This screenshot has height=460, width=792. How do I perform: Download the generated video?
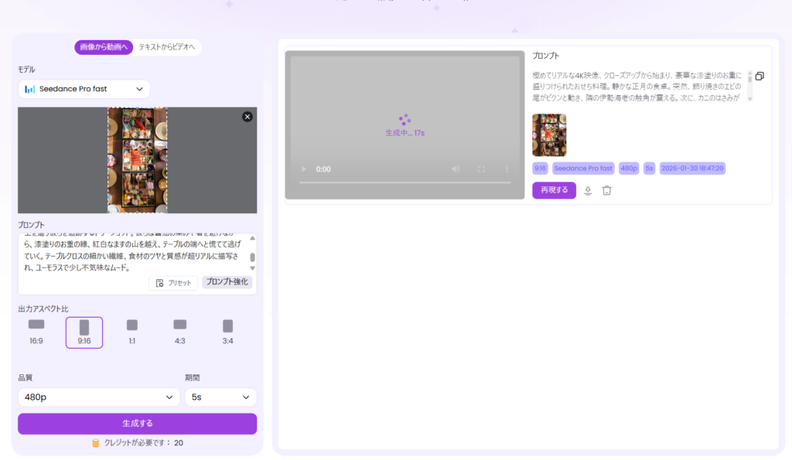[x=588, y=191]
